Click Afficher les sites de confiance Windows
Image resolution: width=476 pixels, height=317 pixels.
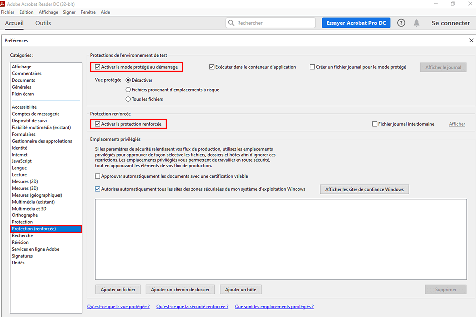[x=364, y=189]
